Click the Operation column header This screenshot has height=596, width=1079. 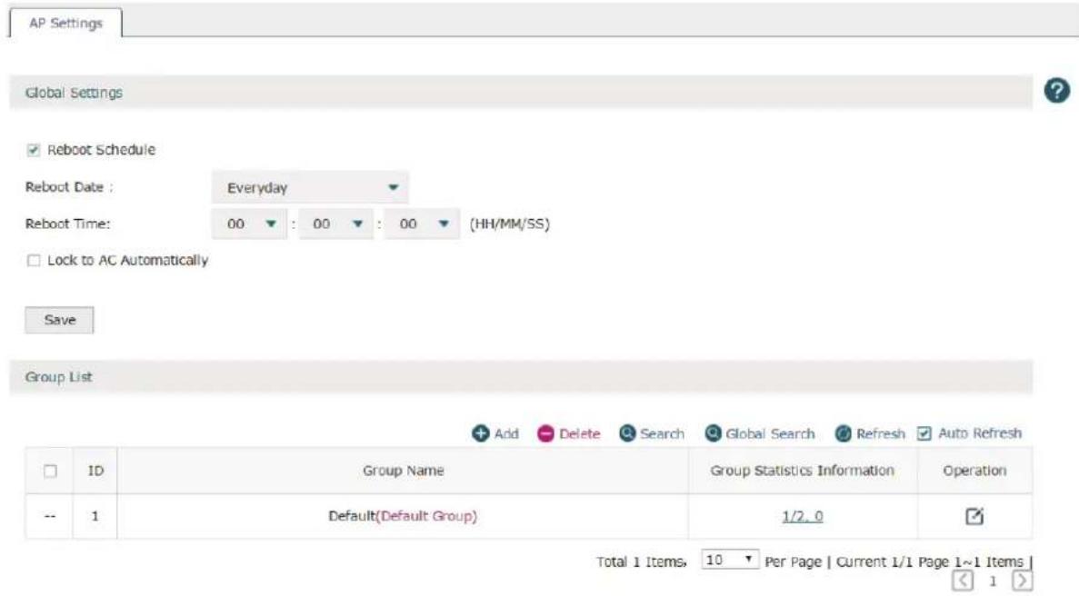point(974,471)
